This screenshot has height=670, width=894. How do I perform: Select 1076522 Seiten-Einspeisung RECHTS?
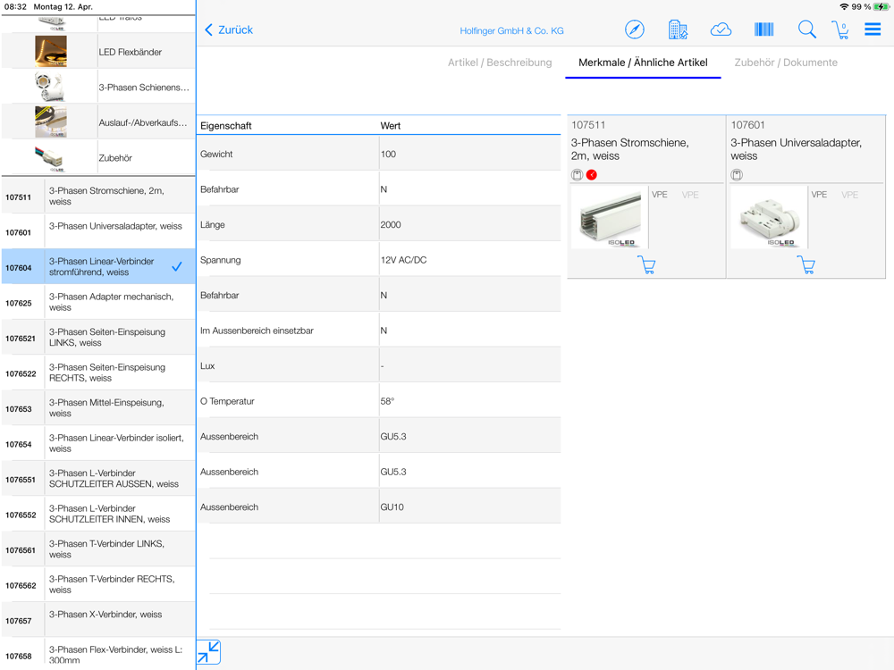98,373
